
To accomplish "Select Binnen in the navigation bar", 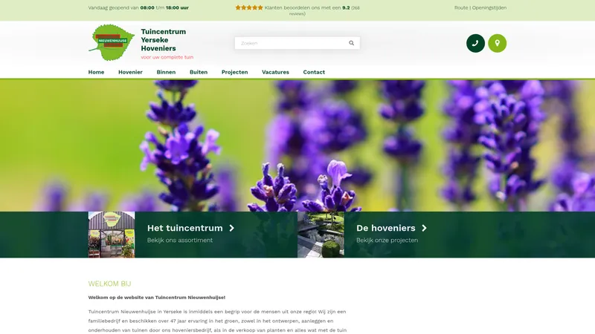I will pyautogui.click(x=166, y=72).
